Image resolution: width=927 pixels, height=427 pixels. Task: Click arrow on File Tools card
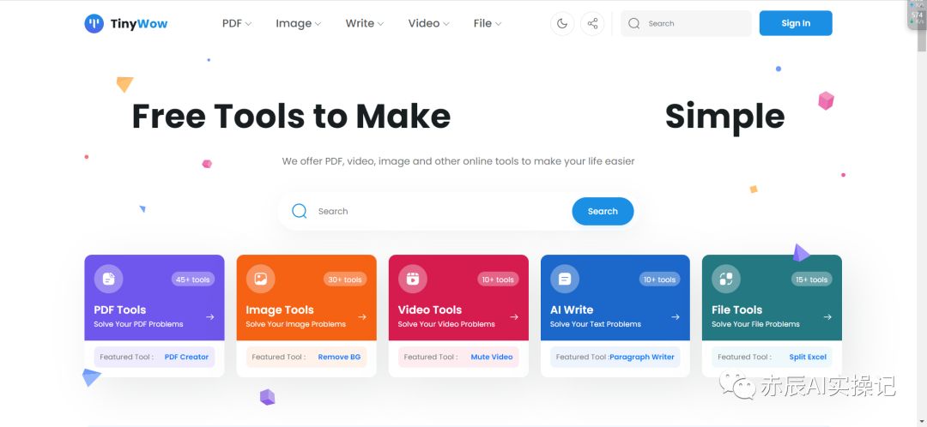click(827, 317)
